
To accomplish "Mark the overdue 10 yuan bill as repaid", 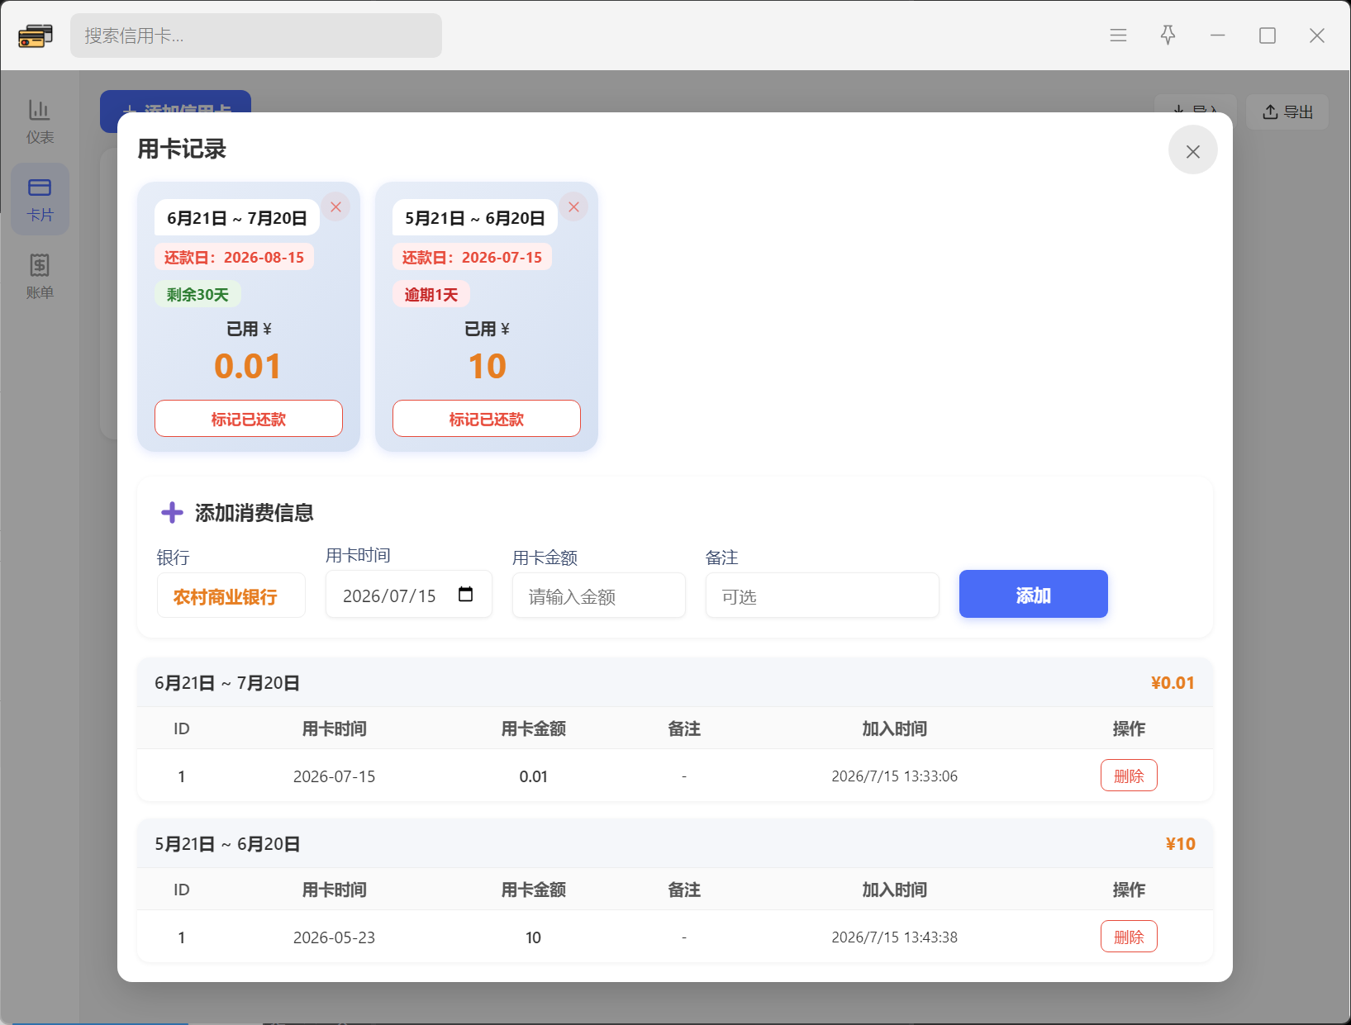I will tap(487, 419).
